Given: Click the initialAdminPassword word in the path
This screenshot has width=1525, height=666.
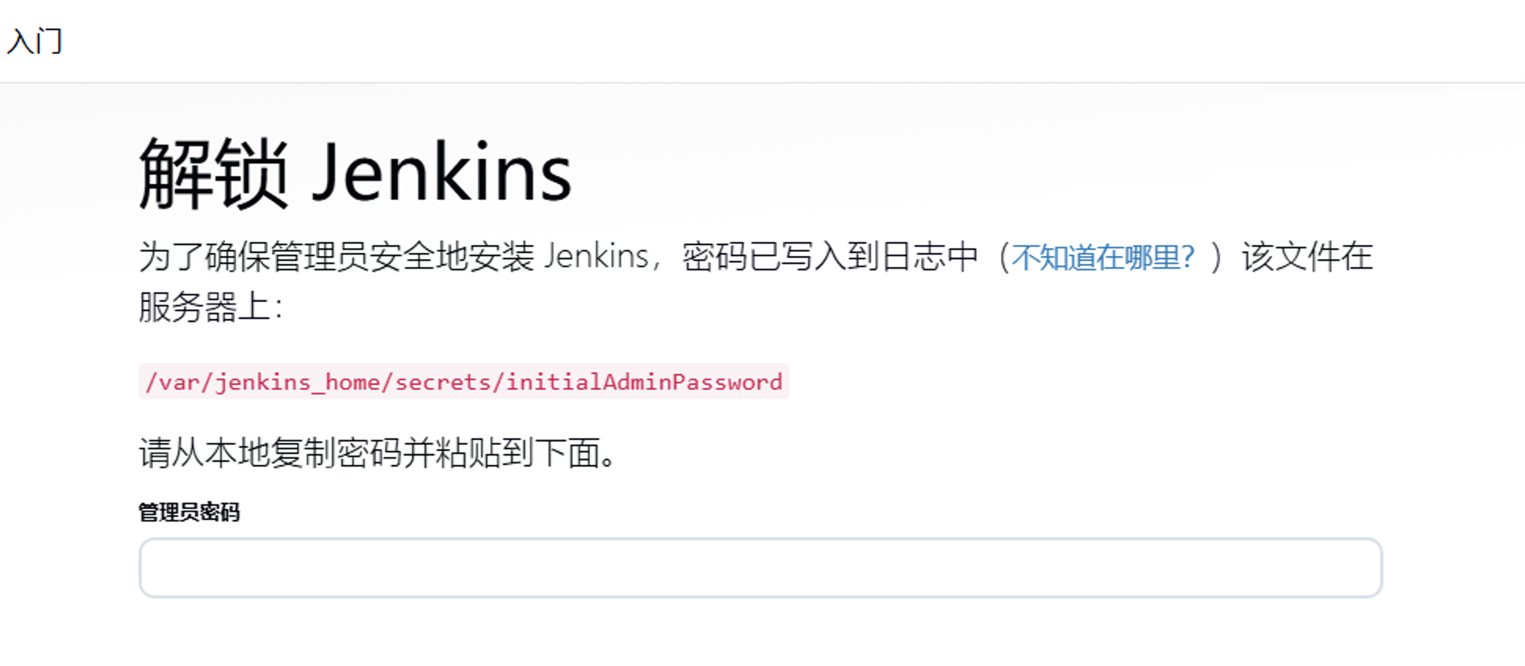Looking at the screenshot, I should pyautogui.click(x=643, y=382).
